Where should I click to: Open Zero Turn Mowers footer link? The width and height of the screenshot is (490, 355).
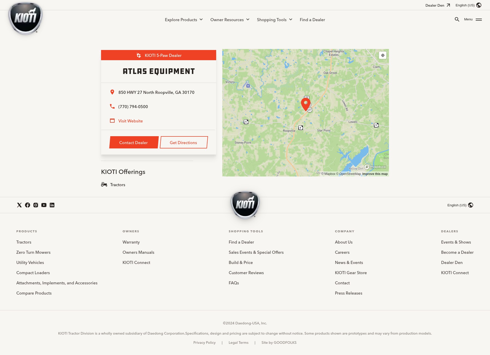33,252
